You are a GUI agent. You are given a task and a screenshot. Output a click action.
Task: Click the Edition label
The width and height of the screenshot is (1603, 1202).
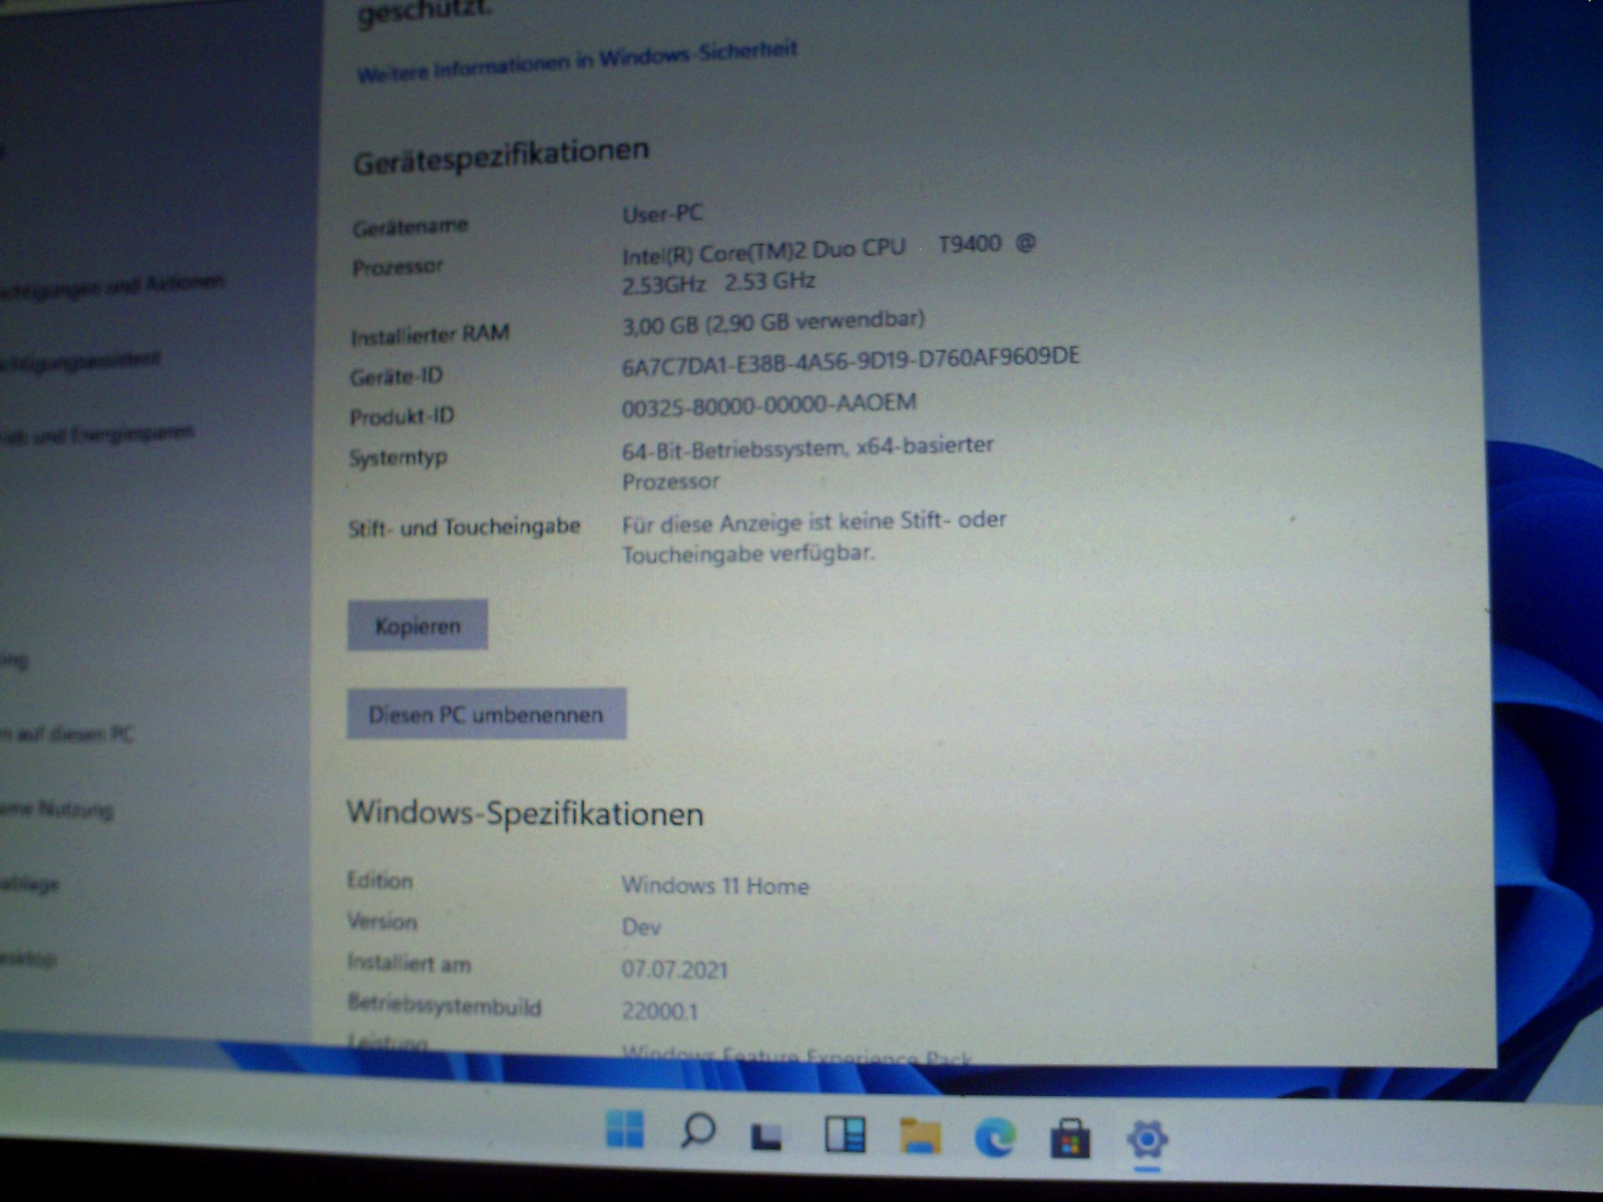click(379, 880)
